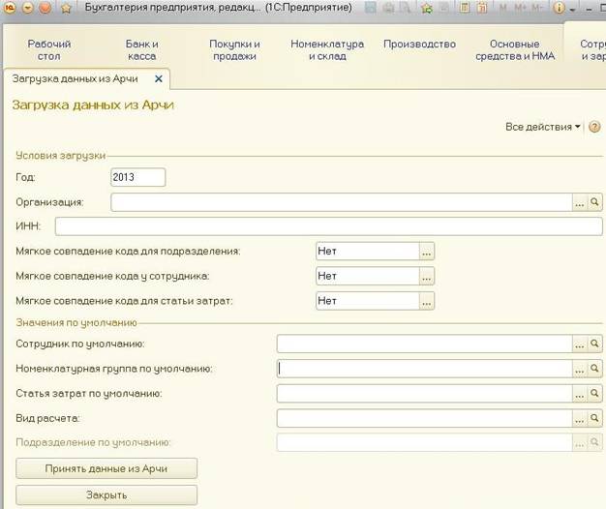Screen dimensions: 606x509
Task: Expand Все действия dropdown menu
Action: click(543, 127)
